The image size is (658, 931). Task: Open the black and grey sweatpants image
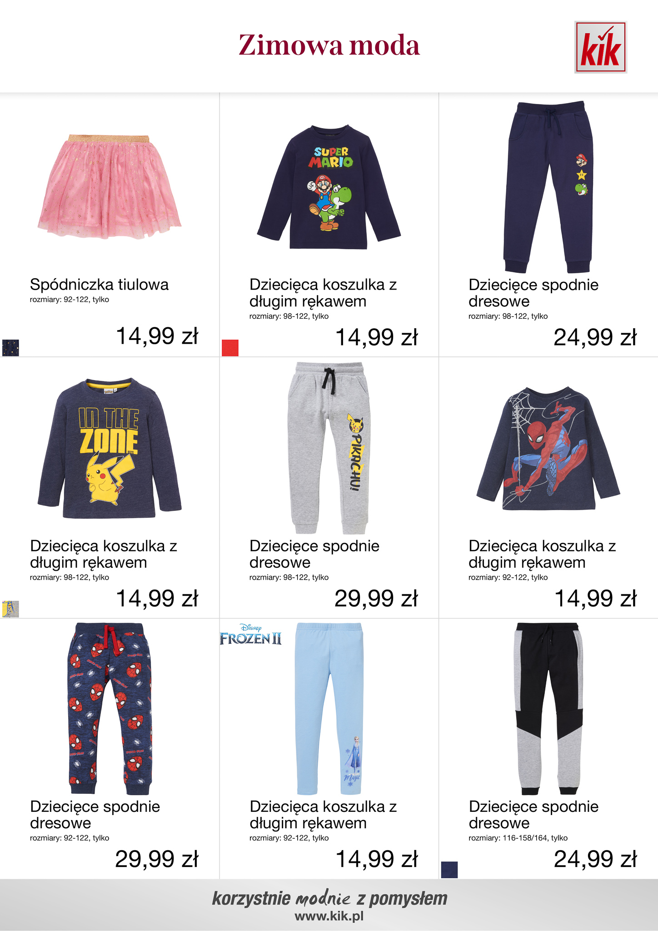[x=548, y=709]
